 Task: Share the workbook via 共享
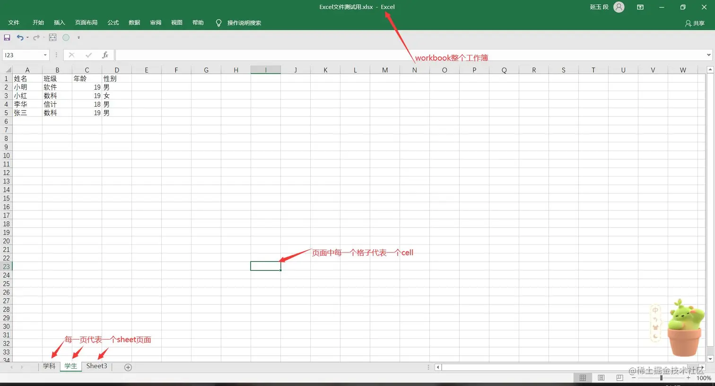[695, 23]
